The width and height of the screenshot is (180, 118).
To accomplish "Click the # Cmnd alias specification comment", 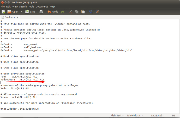I will coord(20,68).
